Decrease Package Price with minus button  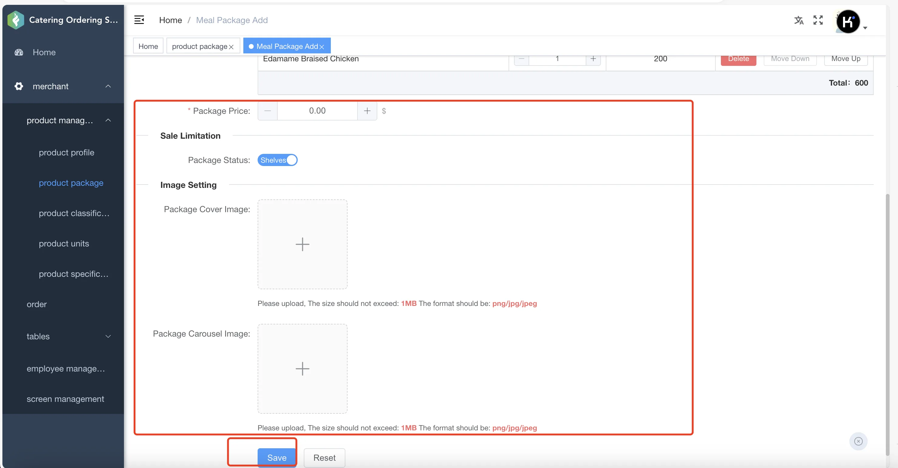click(x=267, y=111)
